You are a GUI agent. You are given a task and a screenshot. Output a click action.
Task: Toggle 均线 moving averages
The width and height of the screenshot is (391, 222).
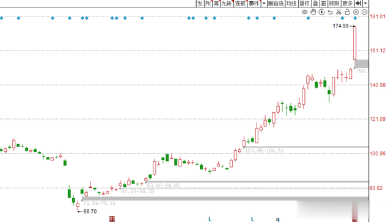(x=291, y=3)
